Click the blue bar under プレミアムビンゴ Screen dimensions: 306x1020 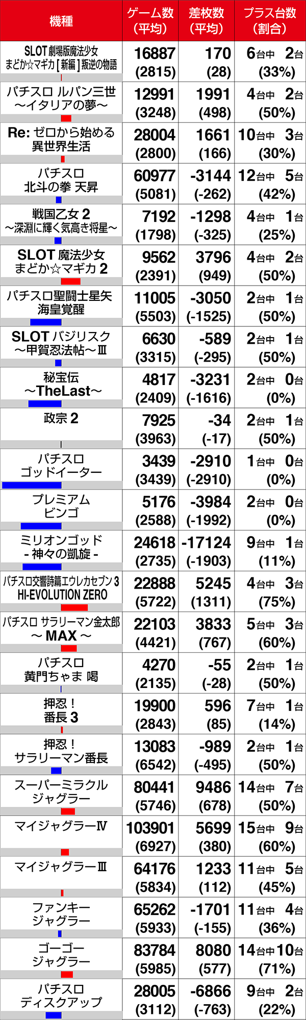pyautogui.click(x=41, y=526)
